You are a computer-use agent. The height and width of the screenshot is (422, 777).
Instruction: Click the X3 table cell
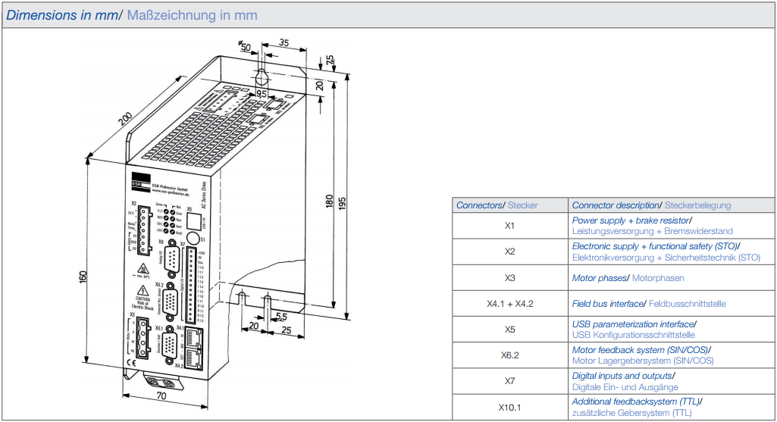510,278
